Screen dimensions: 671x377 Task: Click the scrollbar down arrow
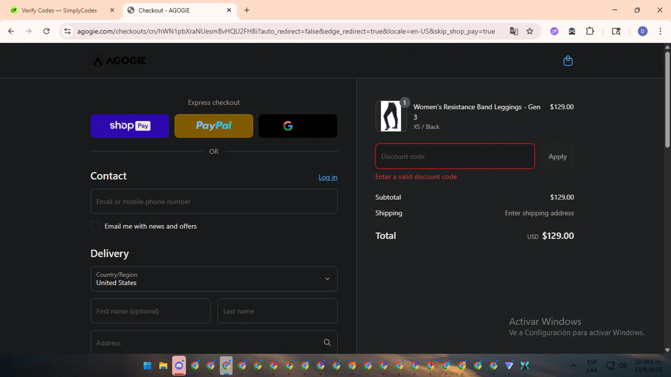click(667, 350)
